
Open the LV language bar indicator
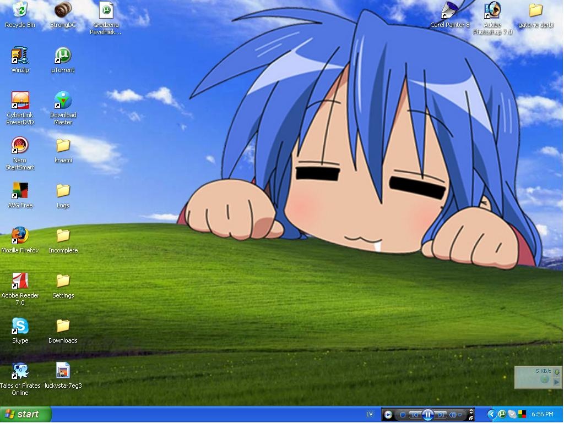370,414
